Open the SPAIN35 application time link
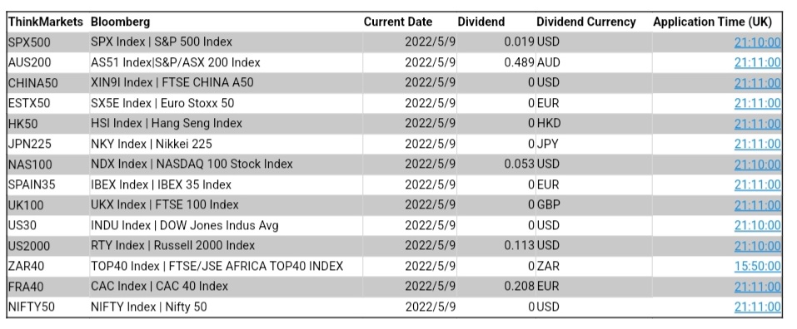The image size is (797, 329). [x=757, y=184]
